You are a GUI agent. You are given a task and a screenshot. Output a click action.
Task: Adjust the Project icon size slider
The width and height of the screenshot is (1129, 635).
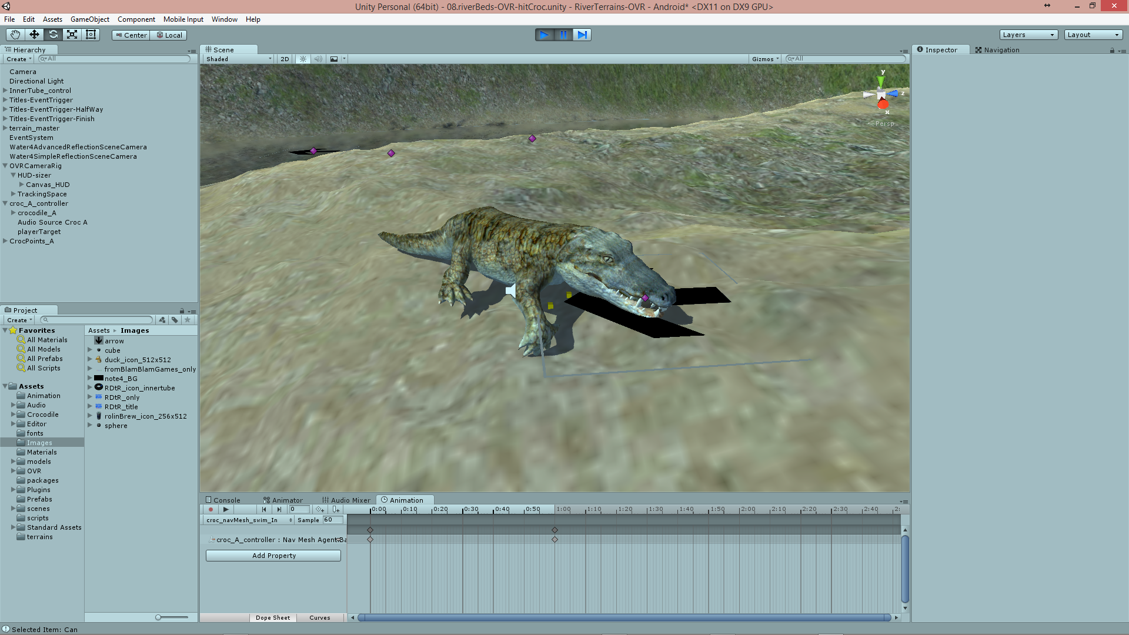(x=158, y=617)
